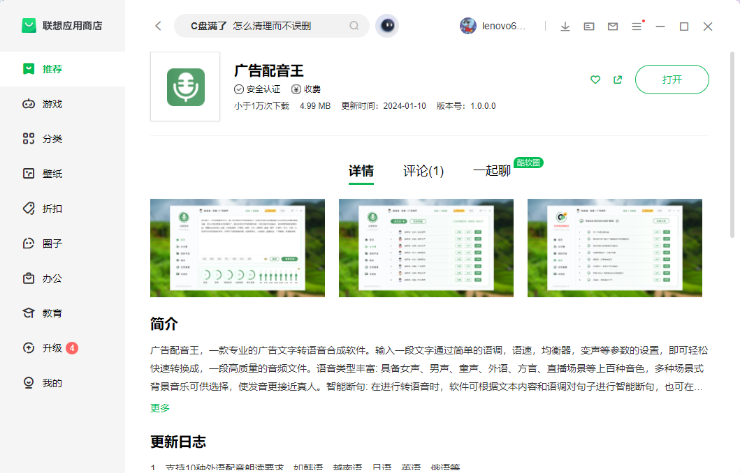Click the lenovo6... username

(504, 26)
